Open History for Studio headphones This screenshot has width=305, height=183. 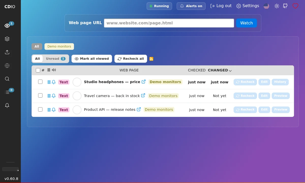coord(280,82)
